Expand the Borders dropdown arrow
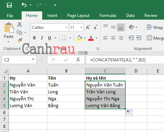The height and width of the screenshot is (132, 164). click(x=70, y=38)
